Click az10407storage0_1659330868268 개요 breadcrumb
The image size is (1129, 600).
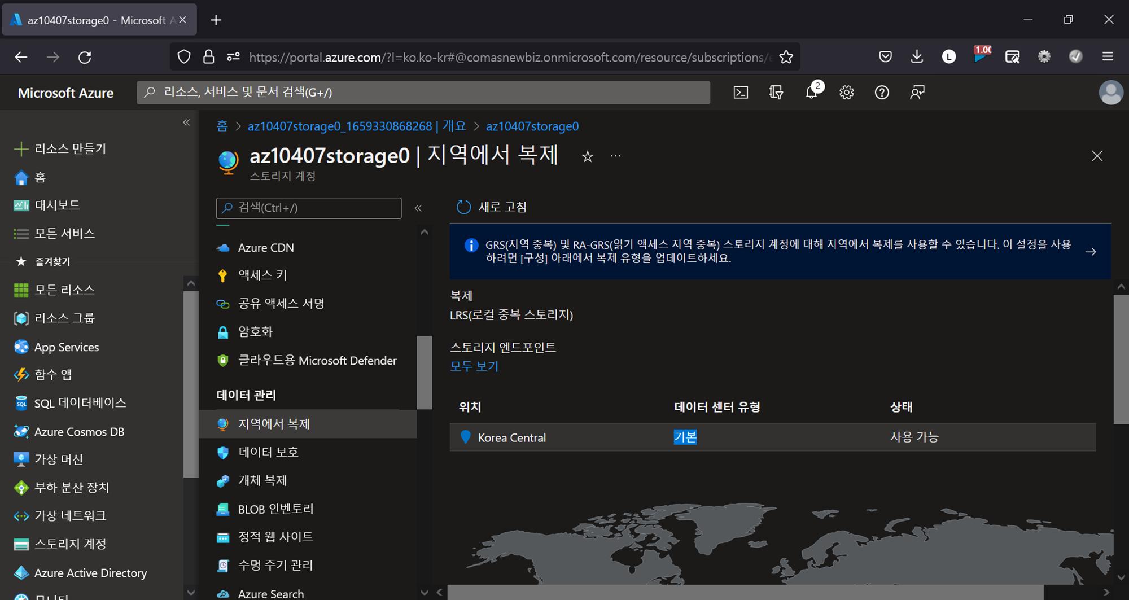[357, 126]
